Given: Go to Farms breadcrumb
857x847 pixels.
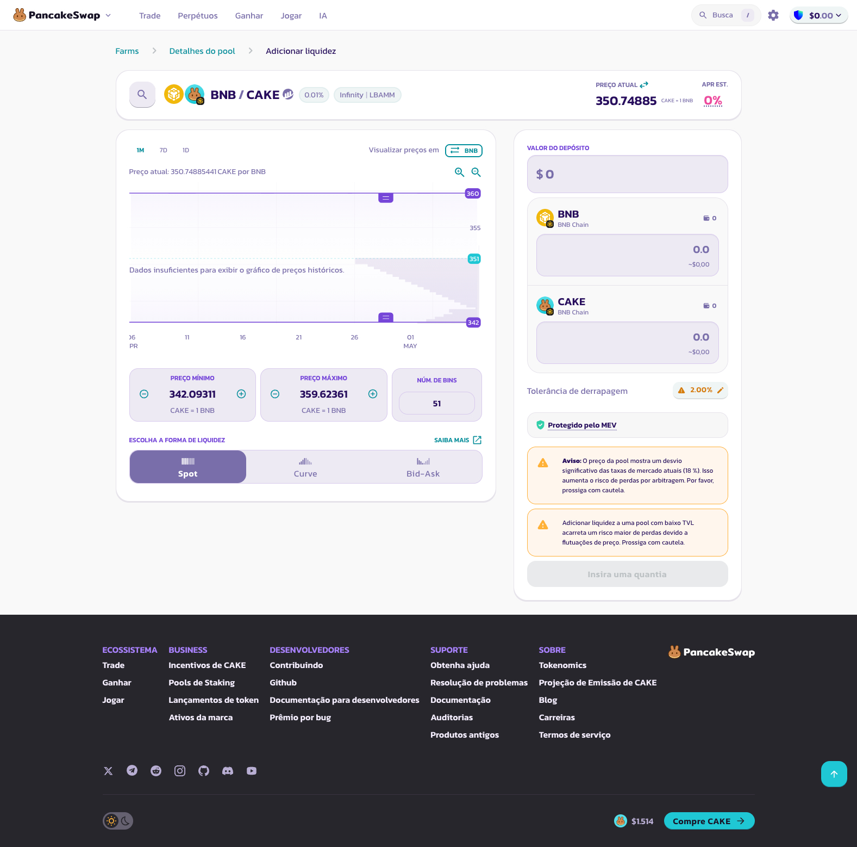Looking at the screenshot, I should tap(127, 51).
